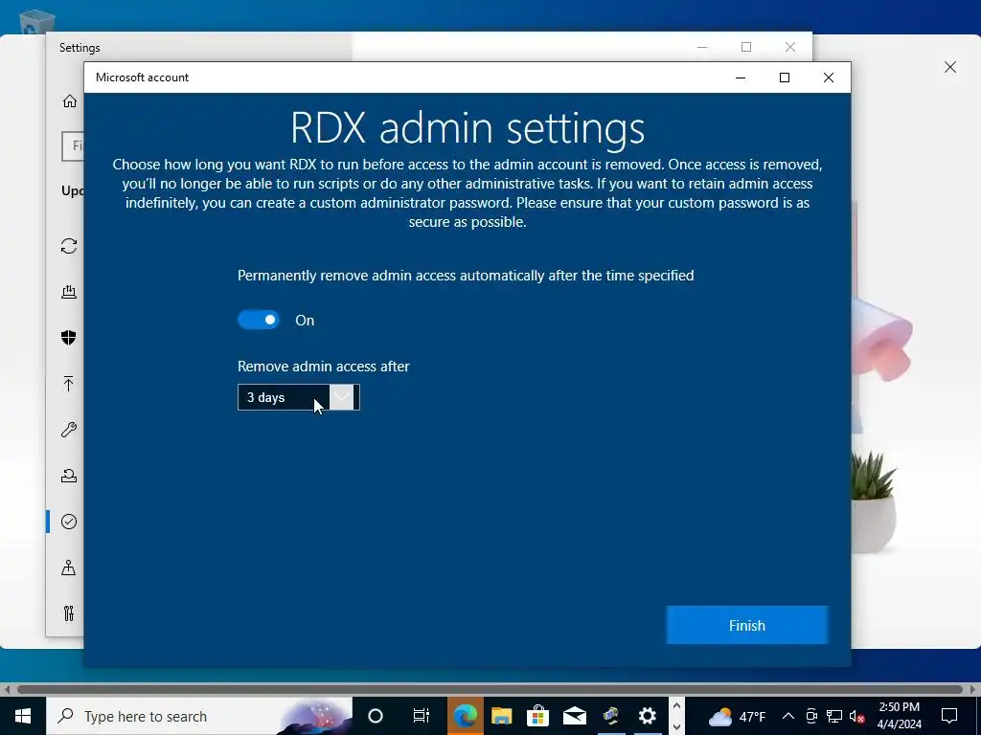Click the taskbar search box

coord(199,716)
